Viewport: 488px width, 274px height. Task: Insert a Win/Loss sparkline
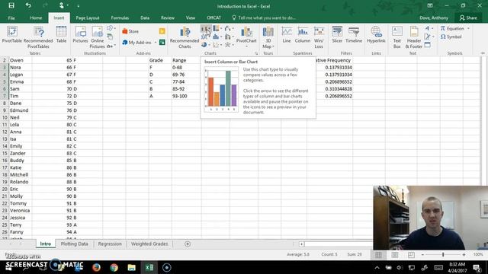point(319,37)
